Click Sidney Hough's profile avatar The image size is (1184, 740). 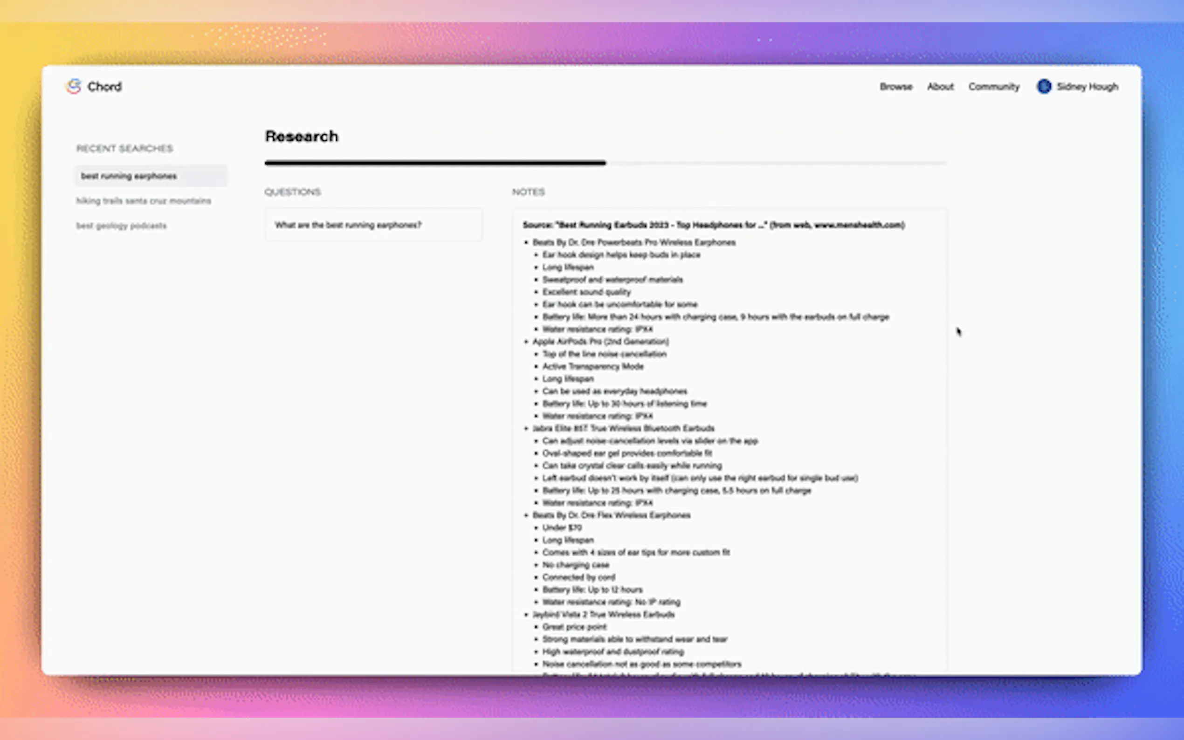(x=1044, y=87)
